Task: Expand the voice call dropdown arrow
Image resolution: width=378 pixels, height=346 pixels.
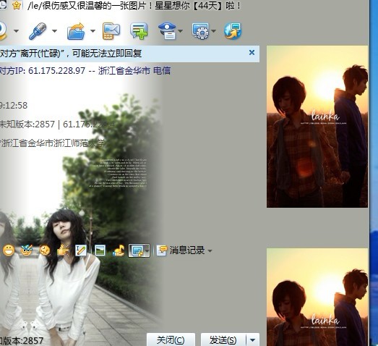Action: (x=54, y=31)
